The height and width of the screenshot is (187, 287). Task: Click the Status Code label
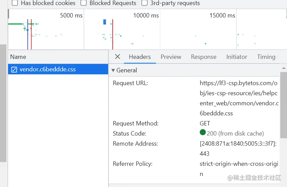129,134
